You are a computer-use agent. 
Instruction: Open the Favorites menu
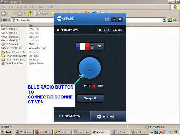click(x=30, y=7)
